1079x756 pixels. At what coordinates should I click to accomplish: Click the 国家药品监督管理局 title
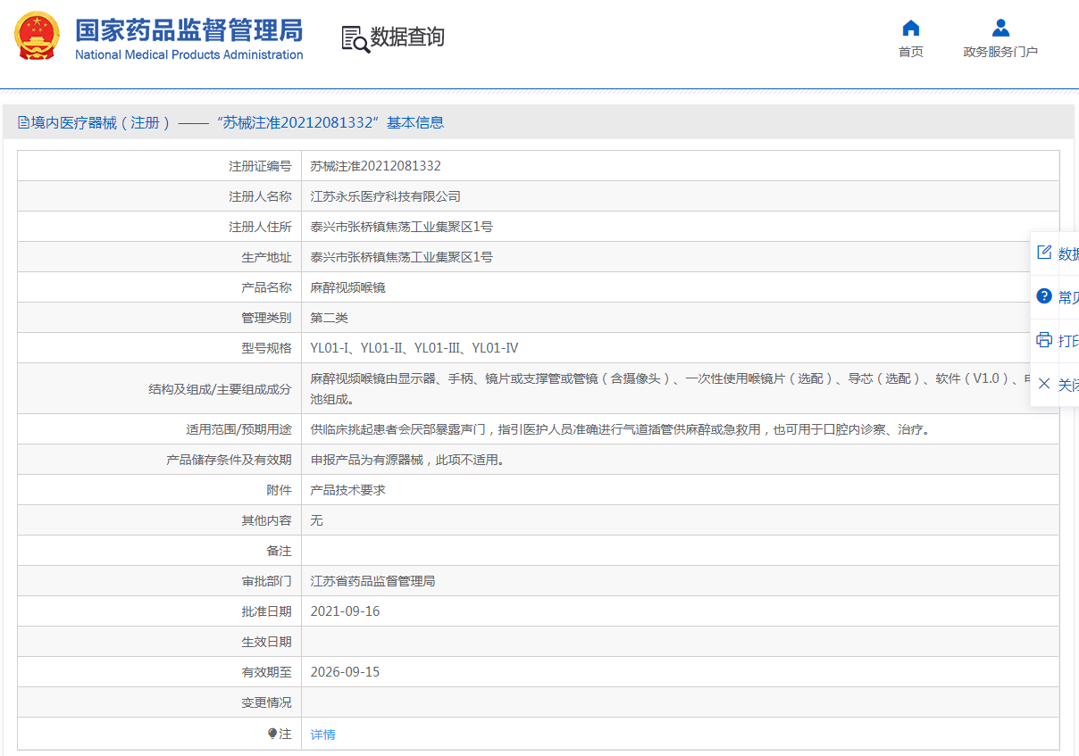pos(188,30)
